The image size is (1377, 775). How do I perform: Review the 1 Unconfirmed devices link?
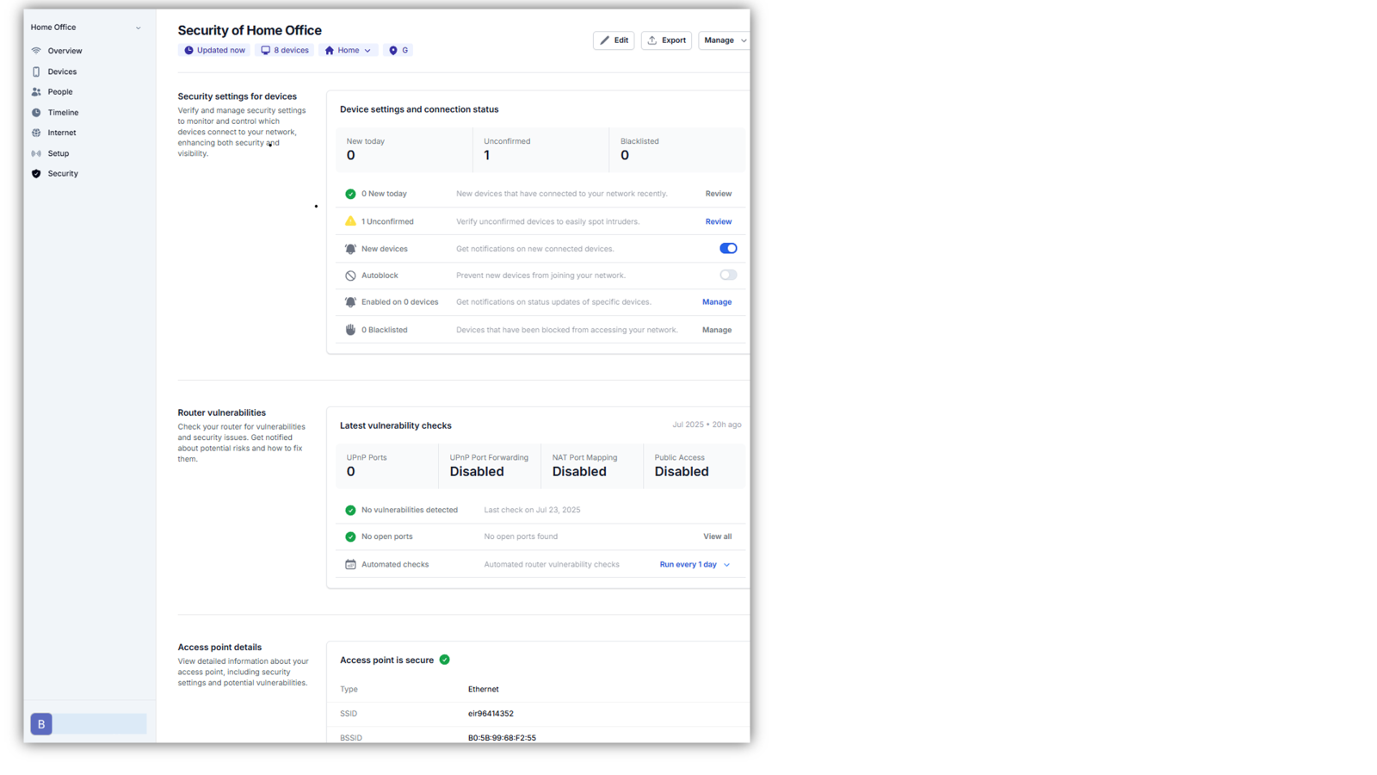pyautogui.click(x=718, y=222)
